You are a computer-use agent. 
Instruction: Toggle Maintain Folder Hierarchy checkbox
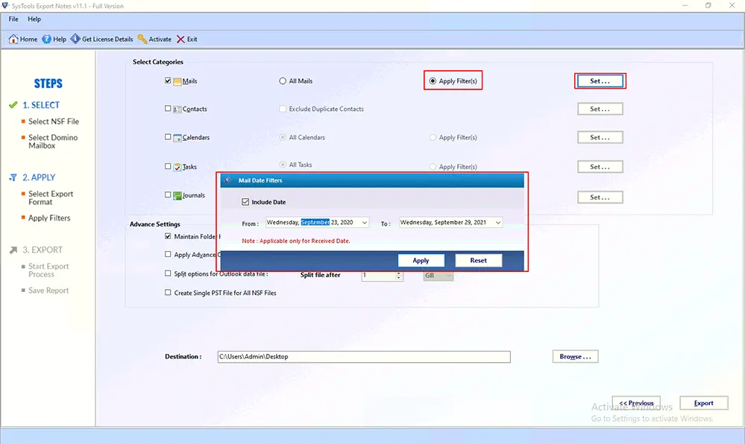pyautogui.click(x=168, y=236)
